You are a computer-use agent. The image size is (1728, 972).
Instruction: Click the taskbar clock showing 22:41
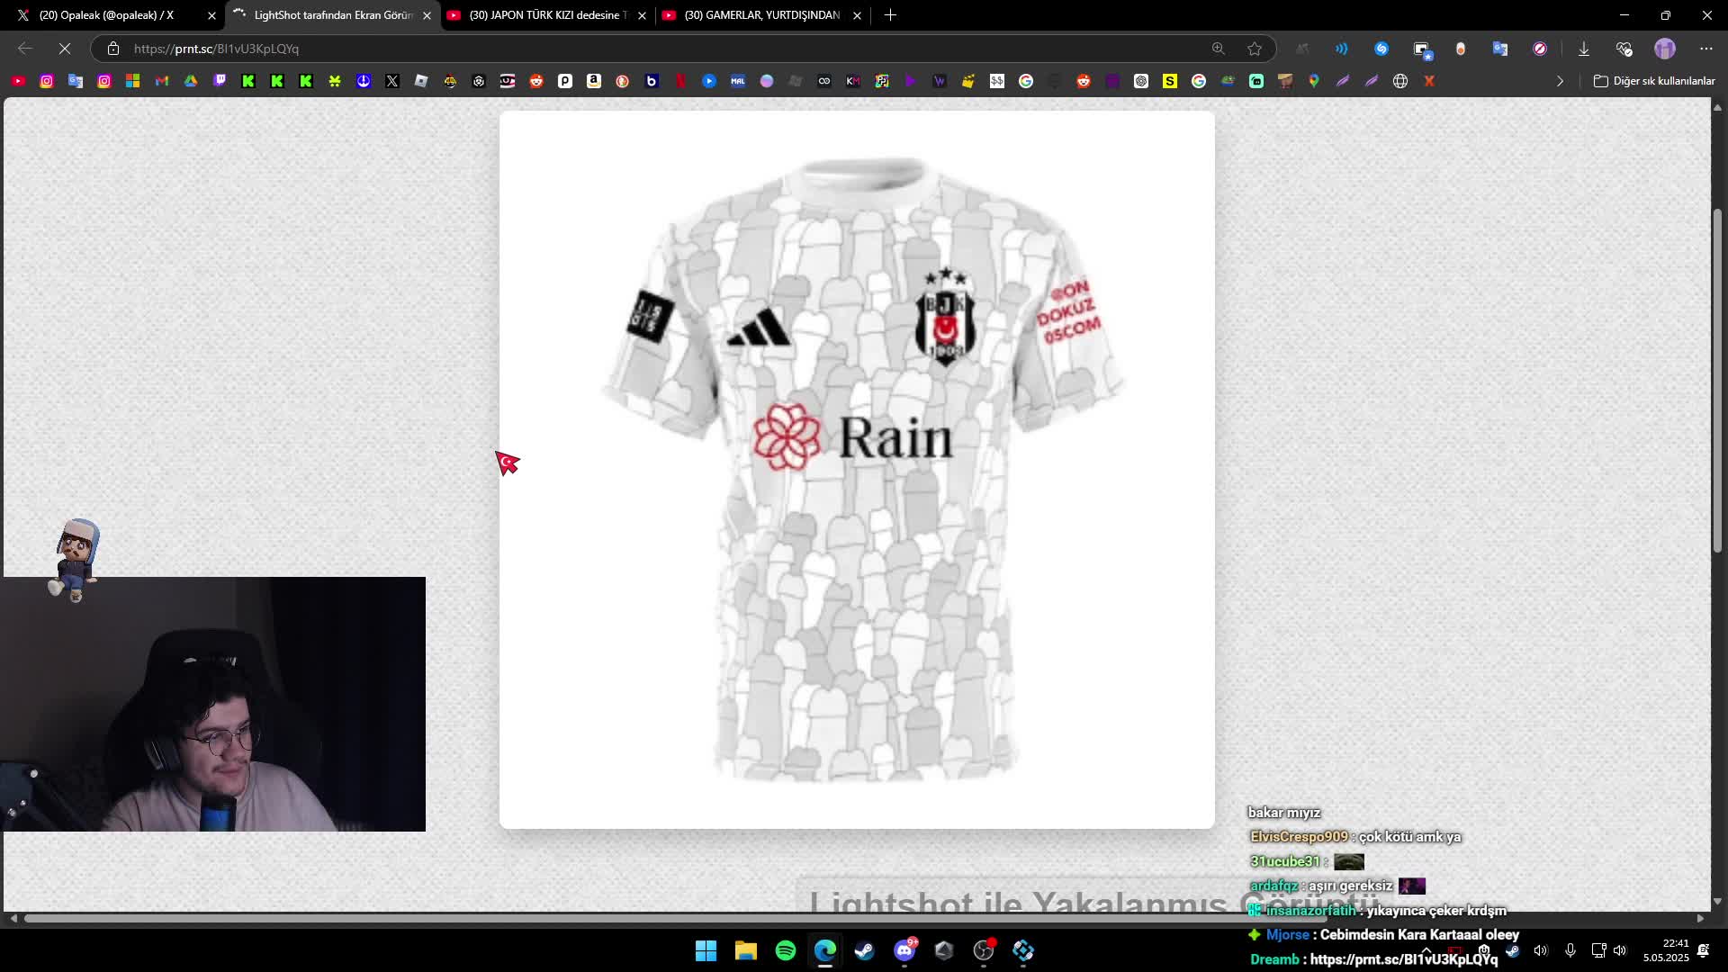pyautogui.click(x=1666, y=950)
